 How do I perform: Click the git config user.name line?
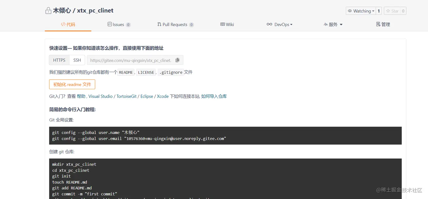pyautogui.click(x=96, y=132)
